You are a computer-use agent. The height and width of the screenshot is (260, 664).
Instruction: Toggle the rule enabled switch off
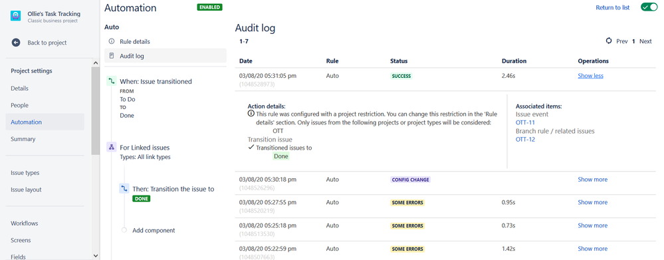coord(649,7)
